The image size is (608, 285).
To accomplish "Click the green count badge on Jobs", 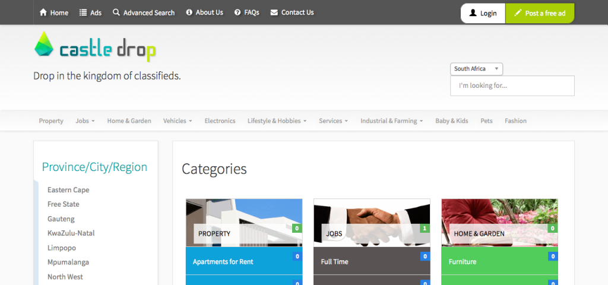I will [425, 229].
